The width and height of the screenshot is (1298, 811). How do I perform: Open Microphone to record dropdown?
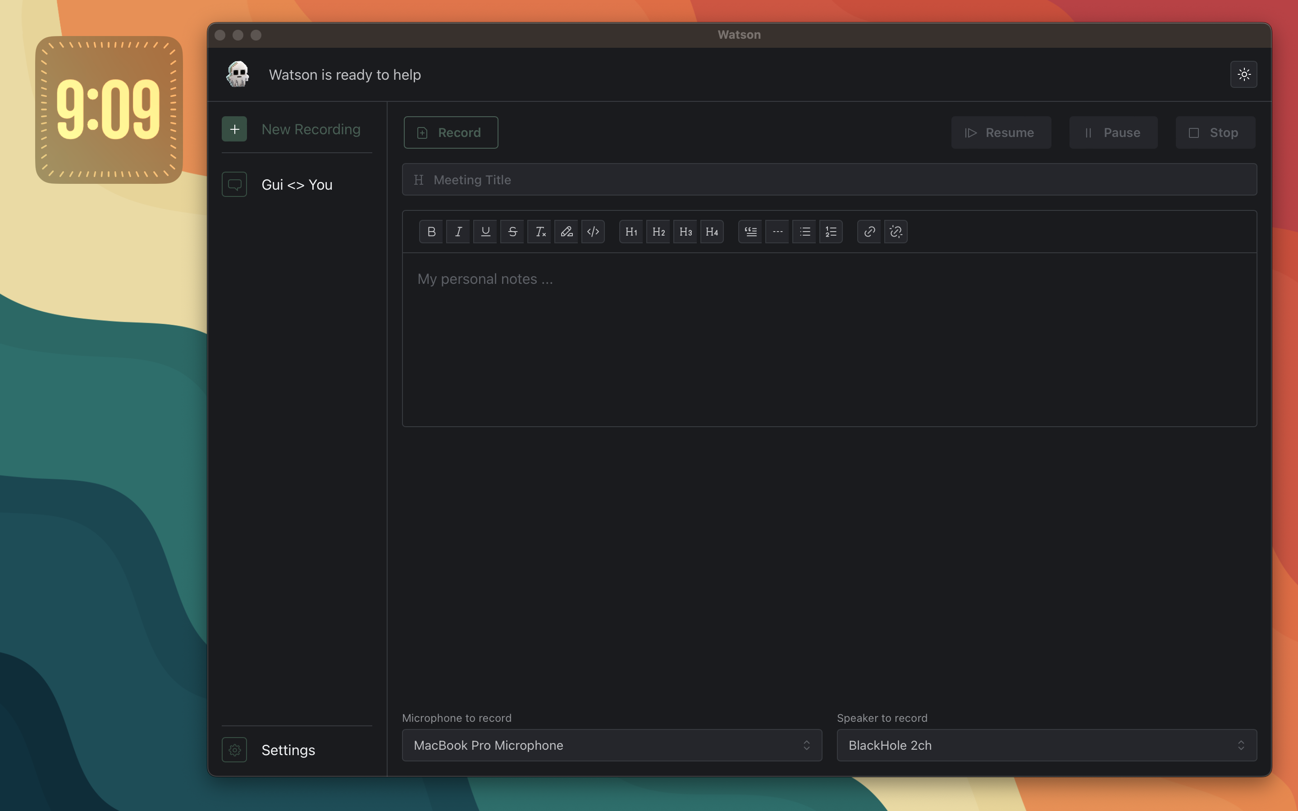click(x=612, y=745)
